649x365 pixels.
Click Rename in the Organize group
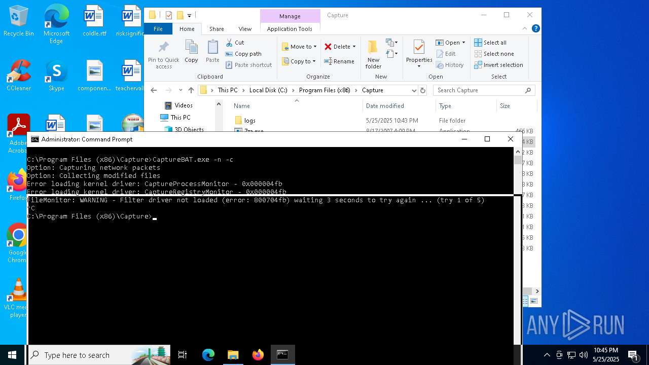coord(339,61)
